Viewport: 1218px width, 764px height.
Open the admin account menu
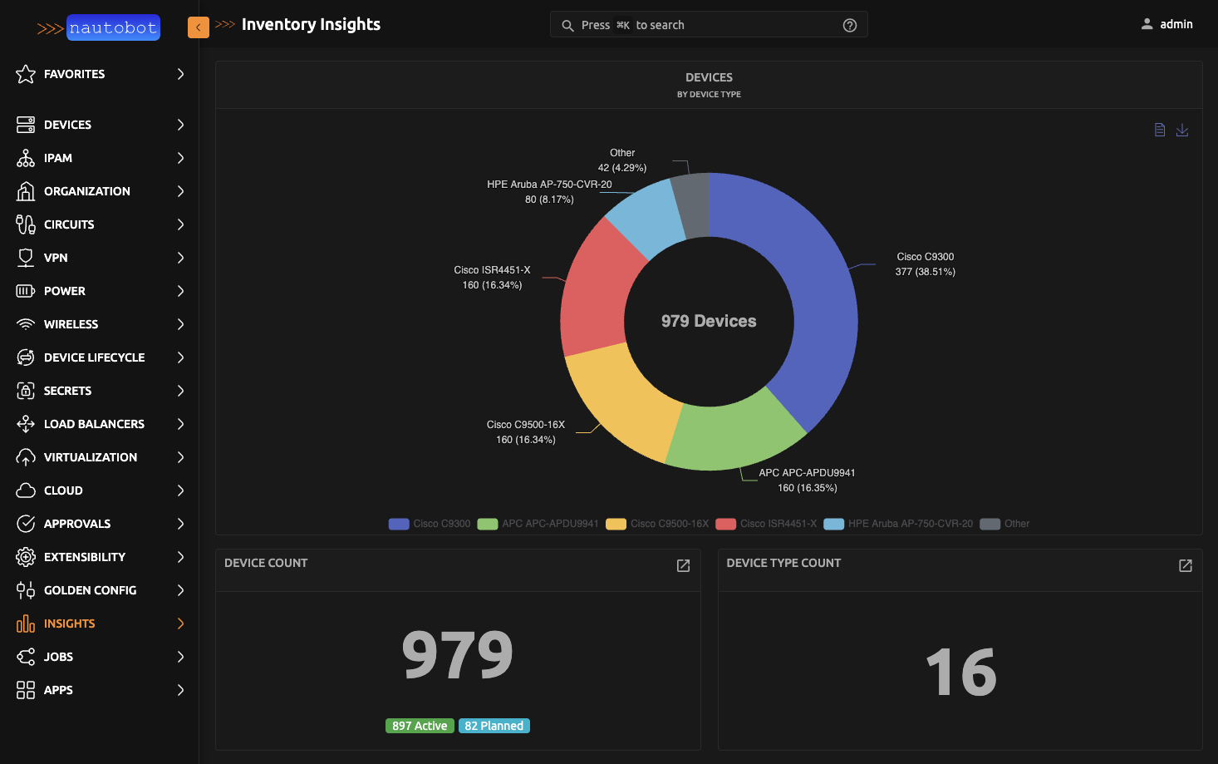(x=1166, y=24)
